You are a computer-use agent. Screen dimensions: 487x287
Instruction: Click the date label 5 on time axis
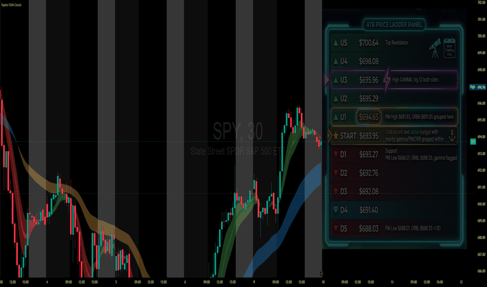coord(116,282)
